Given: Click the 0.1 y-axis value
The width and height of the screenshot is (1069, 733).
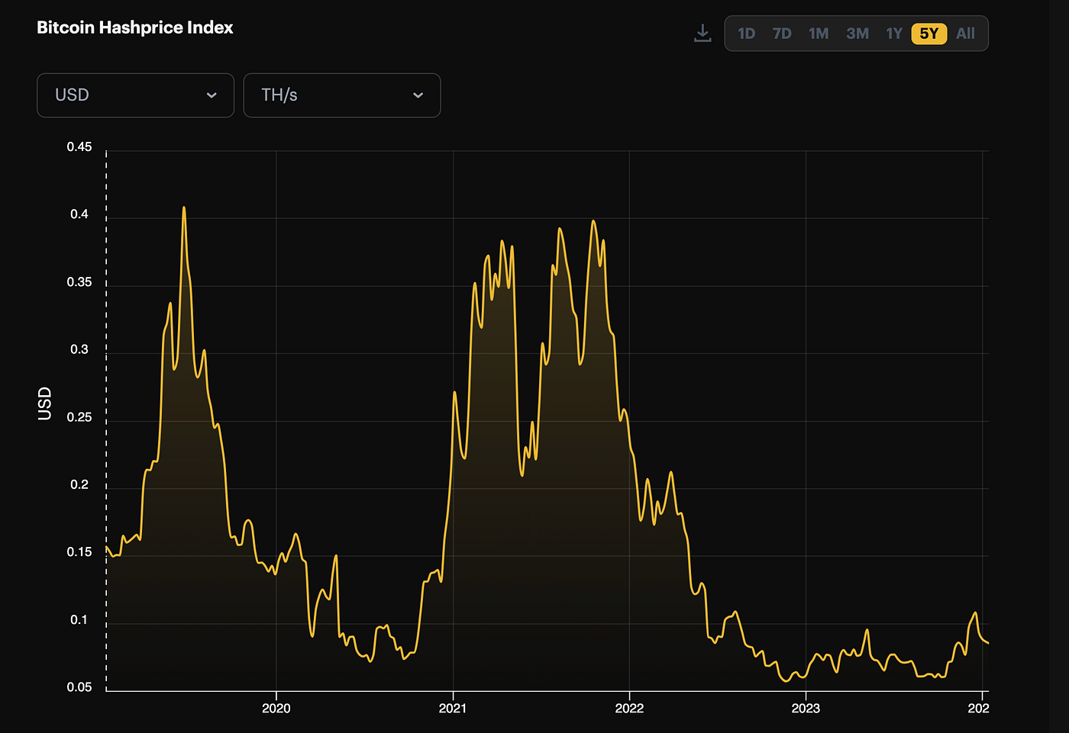Looking at the screenshot, I should [79, 619].
